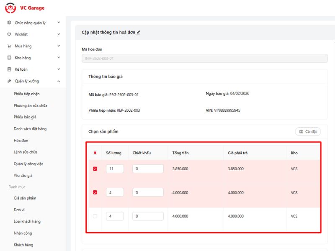This screenshot has width=335, height=251.
Task: Click the Chức năng quản lý gear icon
Action: pos(9,23)
